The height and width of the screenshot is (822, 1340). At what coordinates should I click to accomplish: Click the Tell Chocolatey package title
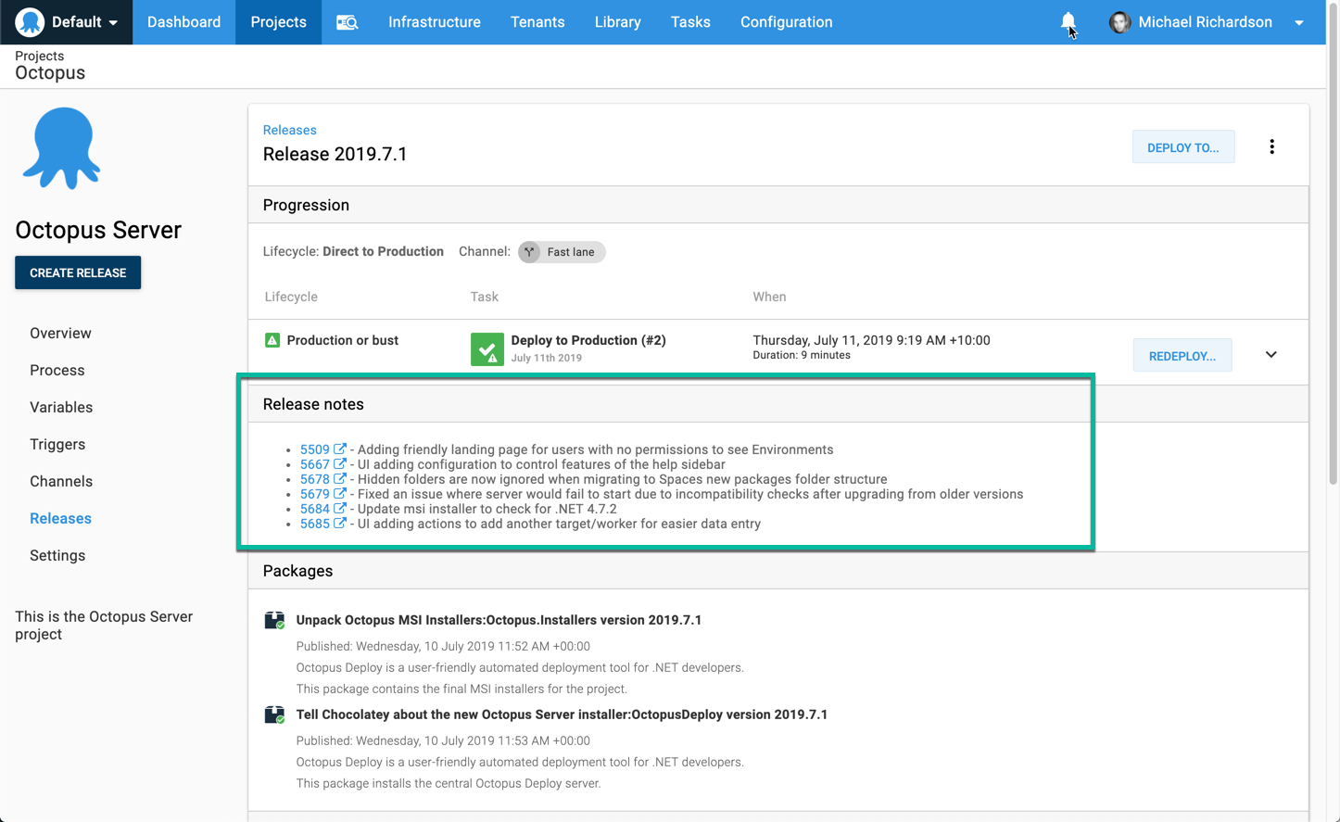pyautogui.click(x=562, y=715)
